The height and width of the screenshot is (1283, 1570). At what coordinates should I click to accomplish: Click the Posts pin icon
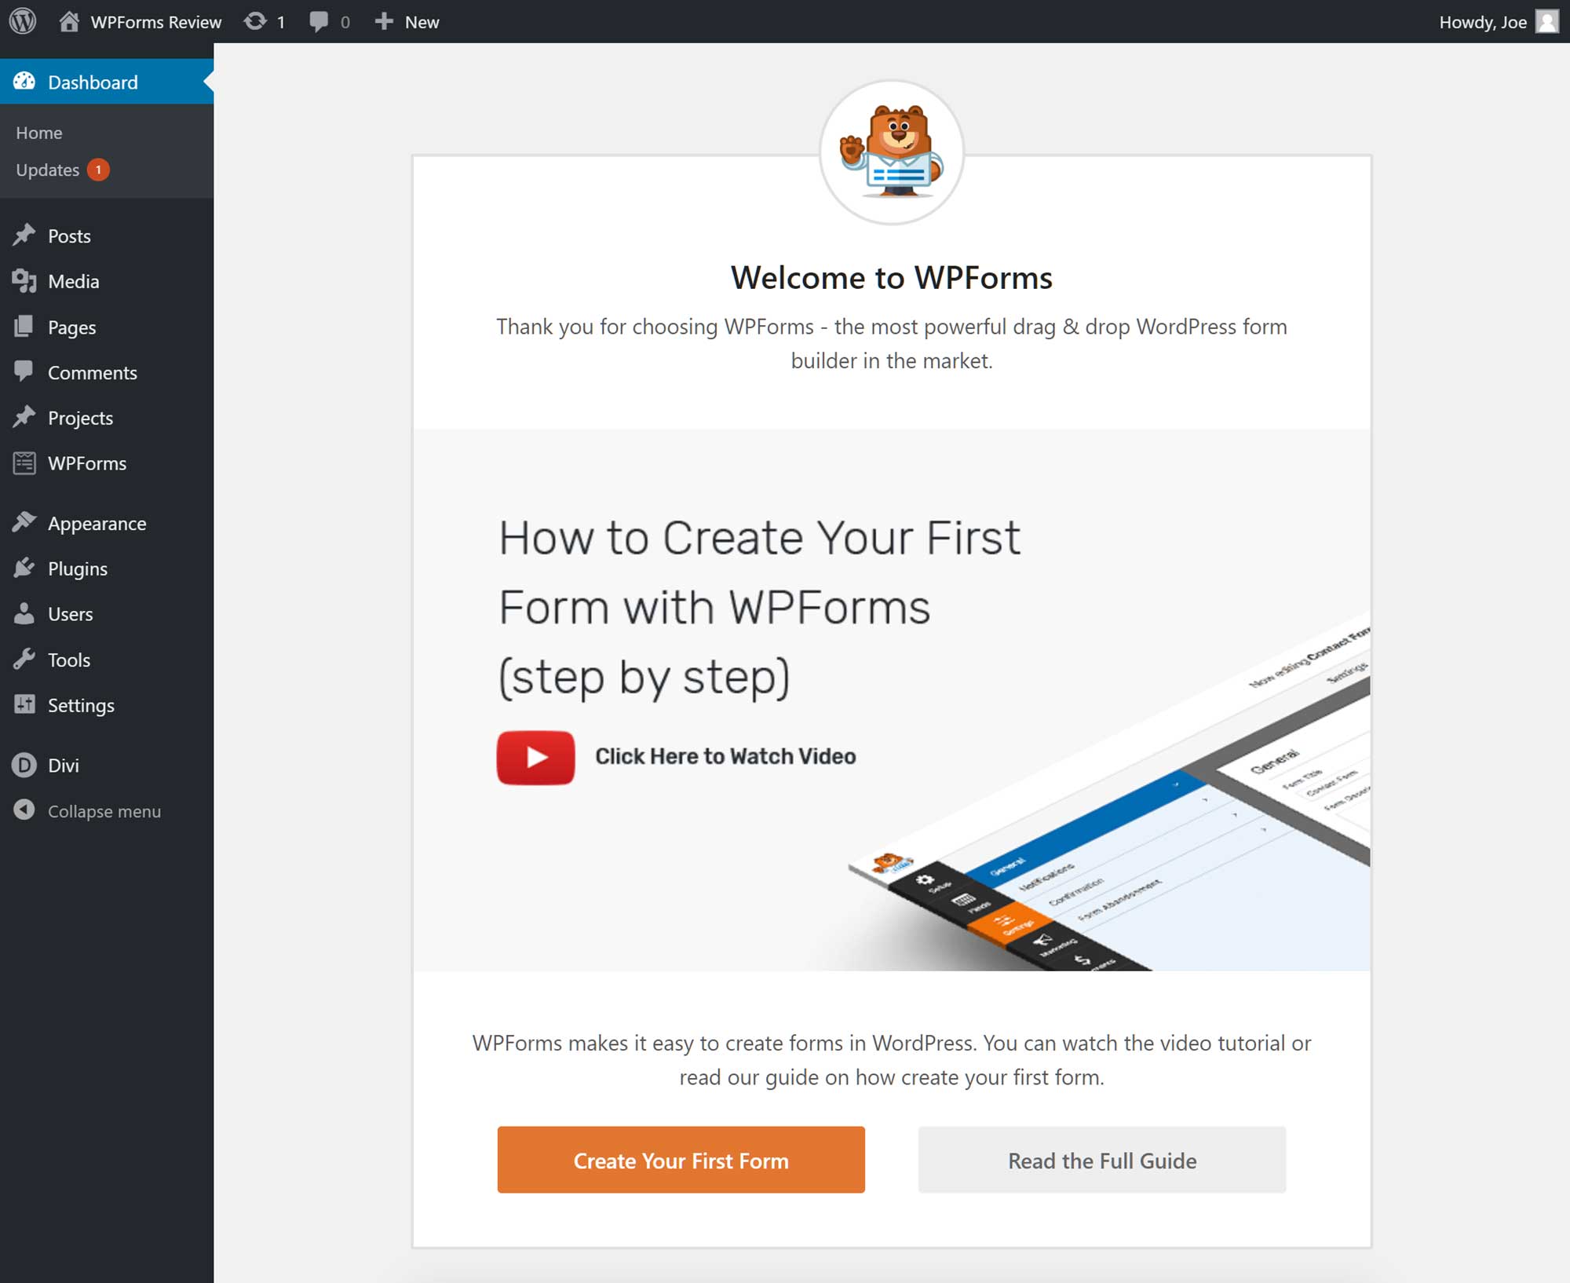(x=24, y=235)
